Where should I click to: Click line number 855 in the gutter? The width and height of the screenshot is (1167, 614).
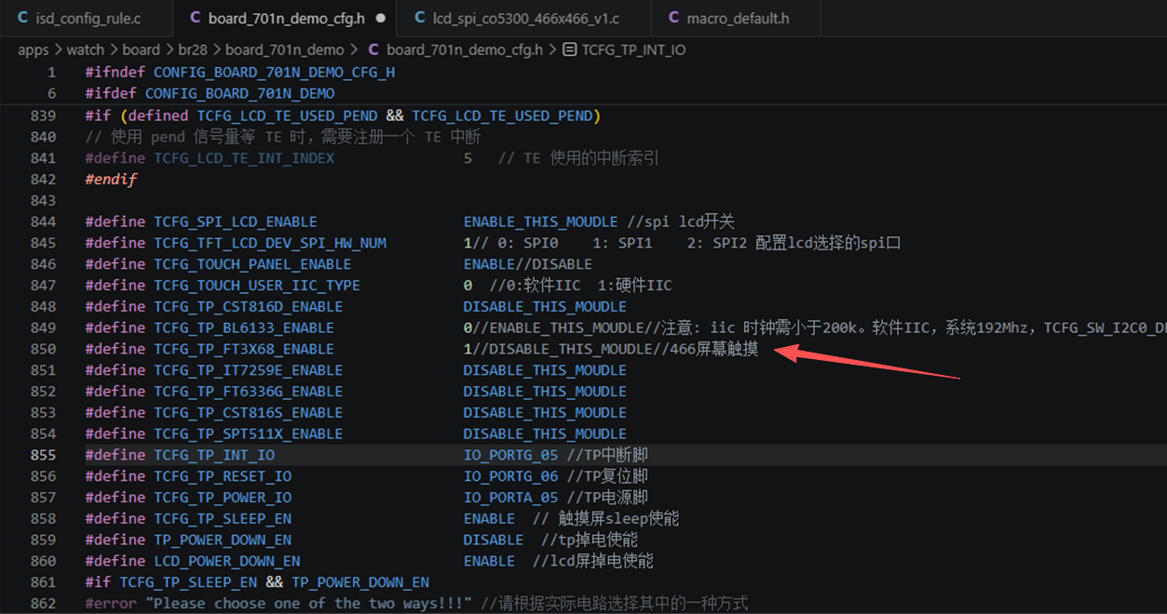click(43, 456)
